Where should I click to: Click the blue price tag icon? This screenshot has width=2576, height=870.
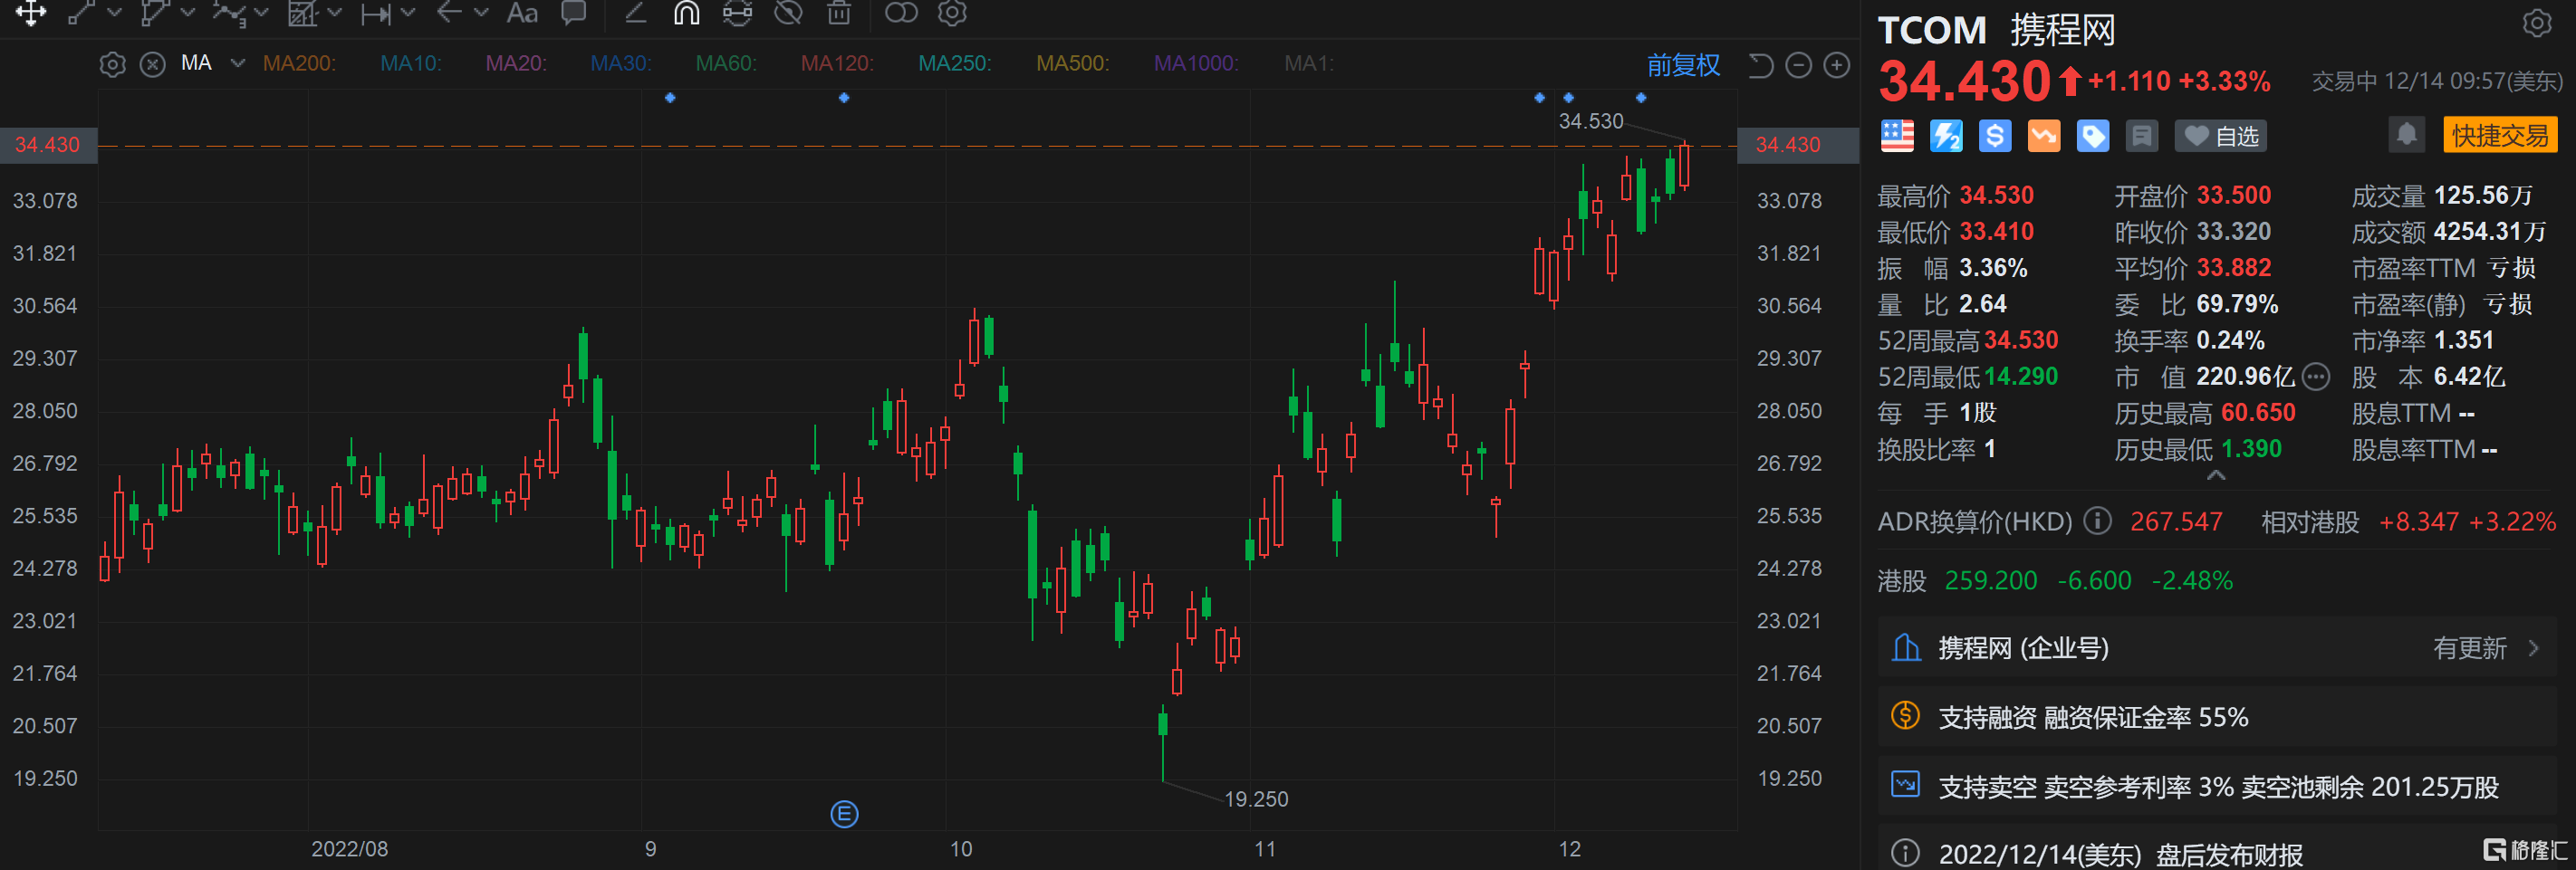[2093, 136]
